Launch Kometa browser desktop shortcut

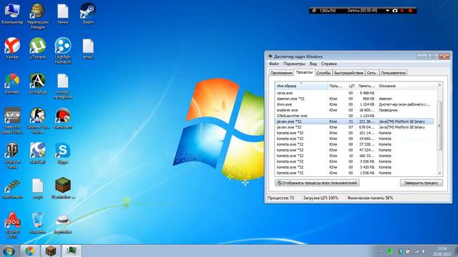point(12,84)
